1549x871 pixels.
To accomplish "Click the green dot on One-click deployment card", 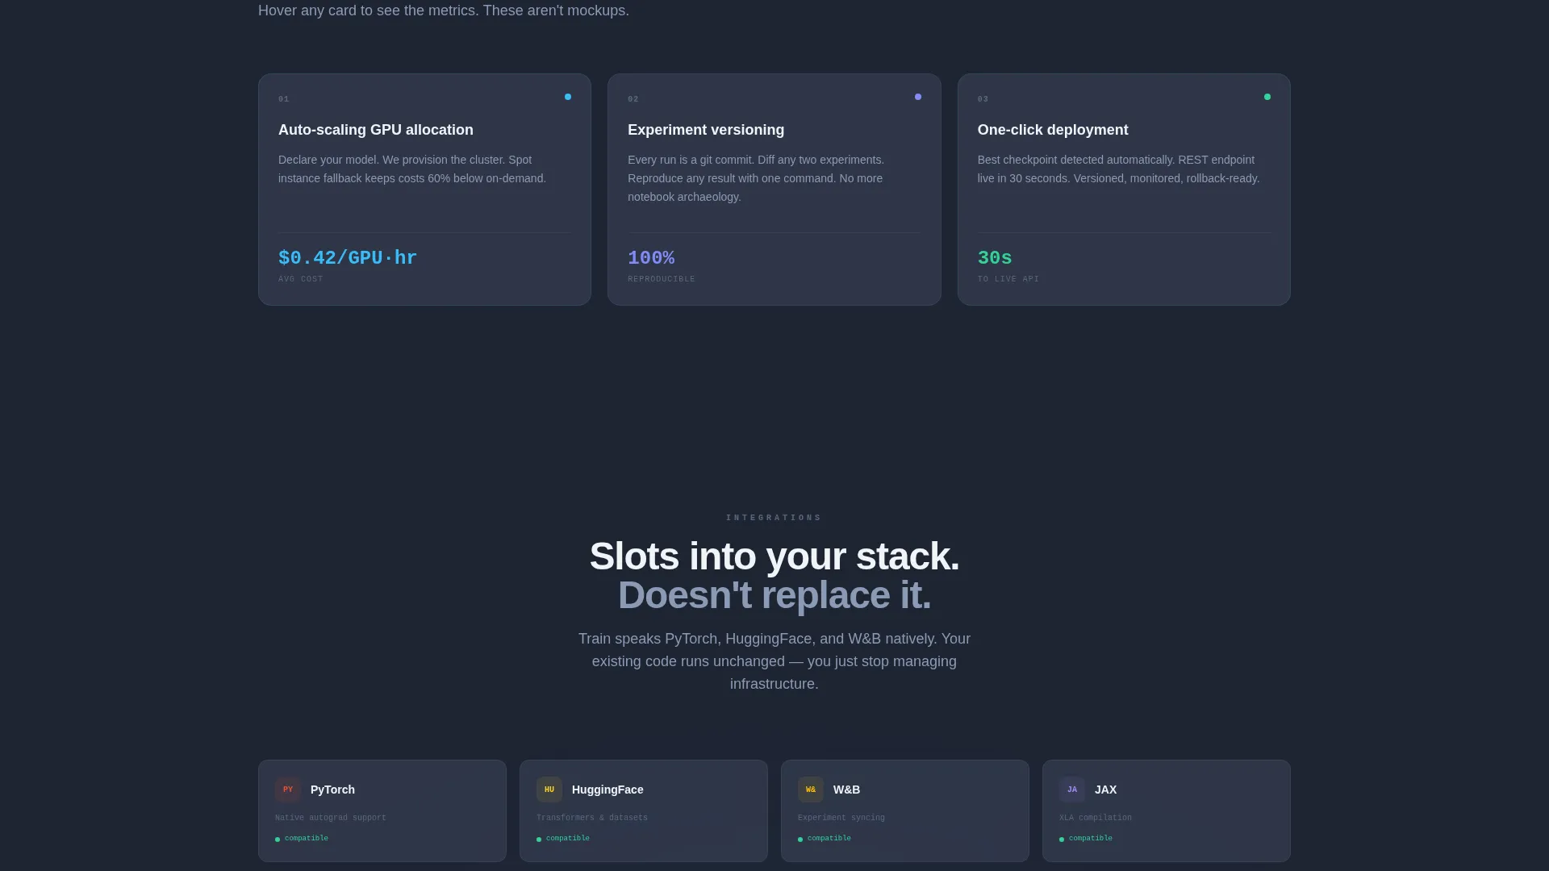I will point(1267,97).
